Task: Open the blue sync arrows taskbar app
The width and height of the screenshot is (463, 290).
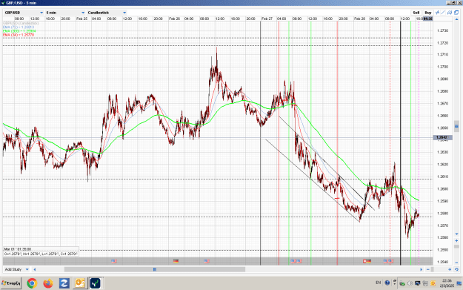Action: [x=64, y=283]
